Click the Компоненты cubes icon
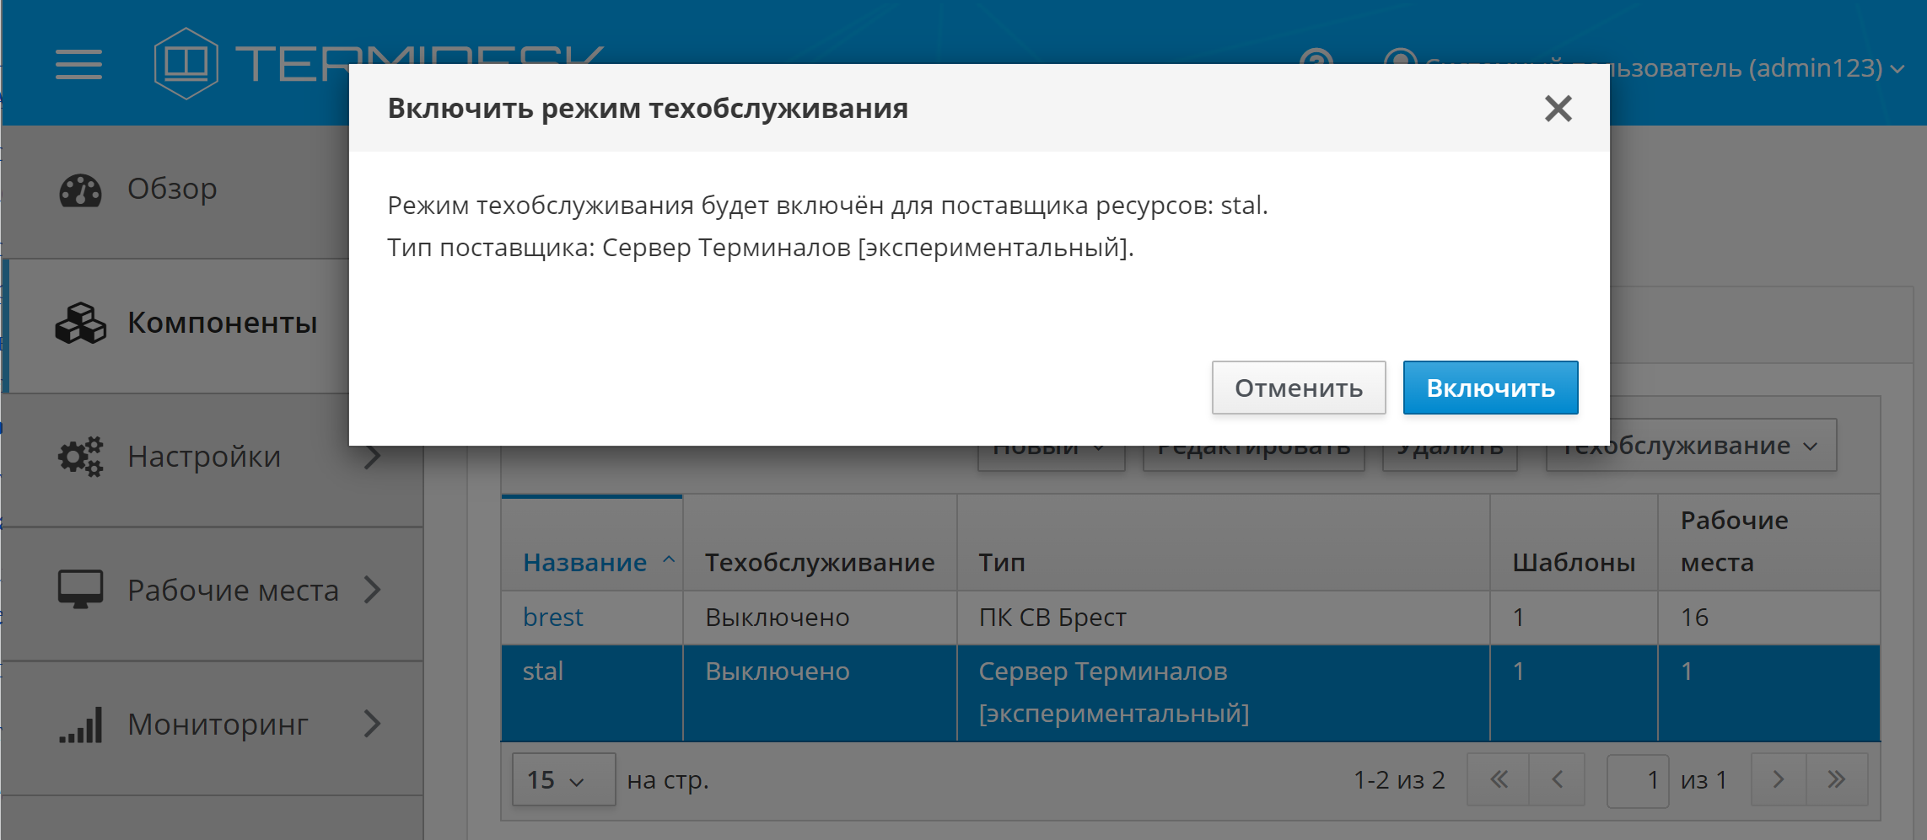The image size is (1927, 840). point(80,324)
